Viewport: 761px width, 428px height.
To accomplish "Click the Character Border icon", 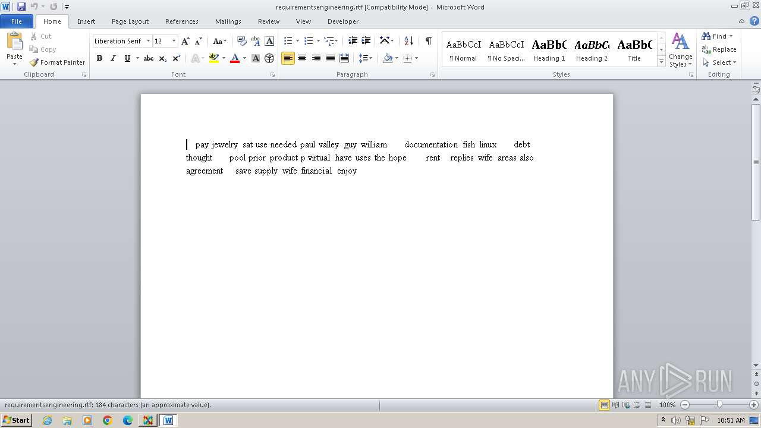I will 269,41.
